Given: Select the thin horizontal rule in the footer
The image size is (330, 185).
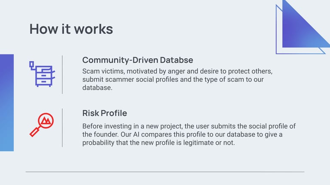Looking at the screenshot, I should click(165, 172).
